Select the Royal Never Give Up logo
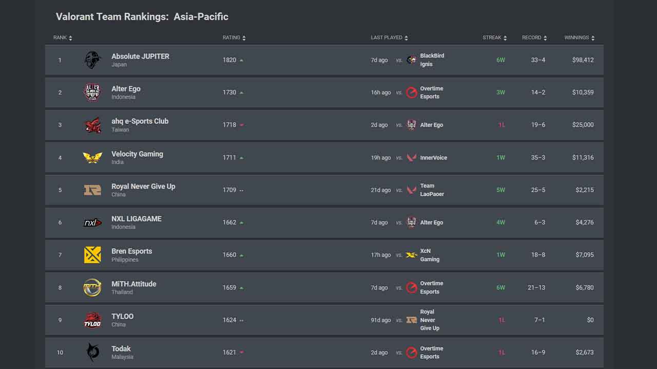 click(92, 190)
